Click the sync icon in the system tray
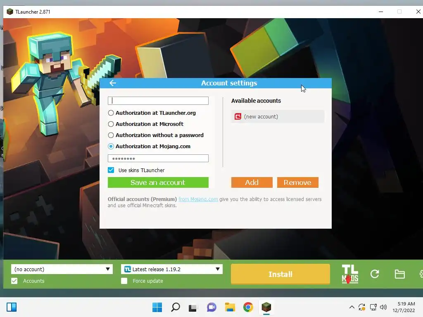423x317 pixels. pos(362,307)
